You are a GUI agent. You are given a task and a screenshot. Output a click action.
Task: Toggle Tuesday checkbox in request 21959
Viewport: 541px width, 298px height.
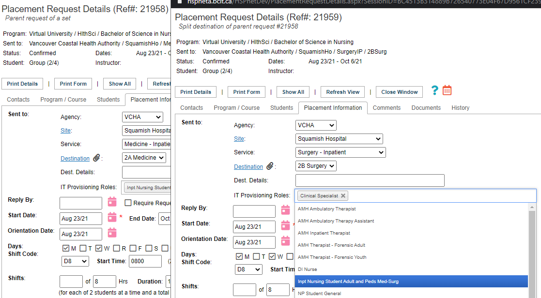(256, 256)
